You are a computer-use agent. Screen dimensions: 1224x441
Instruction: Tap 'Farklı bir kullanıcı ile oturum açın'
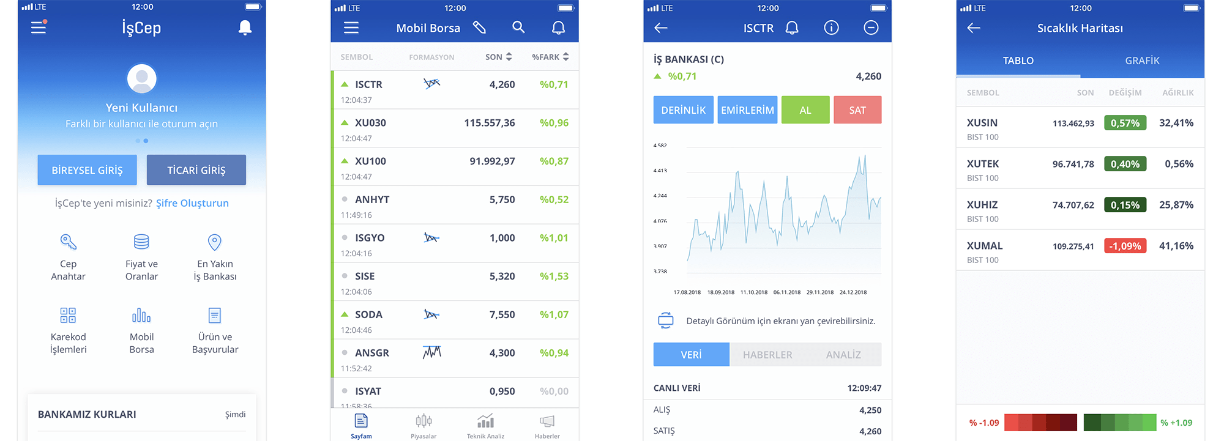coord(141,124)
